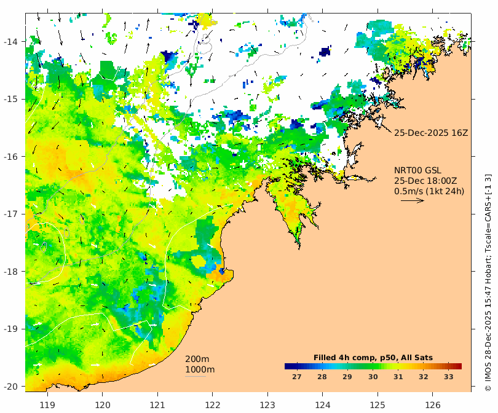Click the '25-Dec 18:00Z' text
Viewport: 498px width, 413px height.
pyautogui.click(x=425, y=181)
